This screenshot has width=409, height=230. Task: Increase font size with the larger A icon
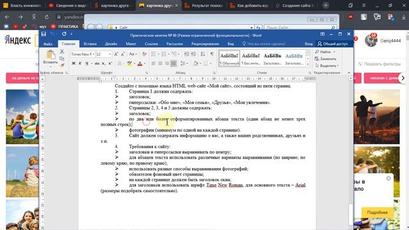point(116,54)
